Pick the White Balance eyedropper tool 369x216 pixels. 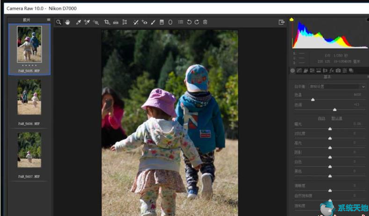point(78,22)
